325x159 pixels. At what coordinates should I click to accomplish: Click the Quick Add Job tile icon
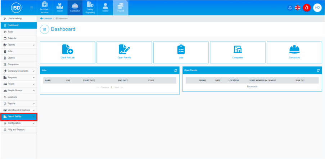pos(68,50)
